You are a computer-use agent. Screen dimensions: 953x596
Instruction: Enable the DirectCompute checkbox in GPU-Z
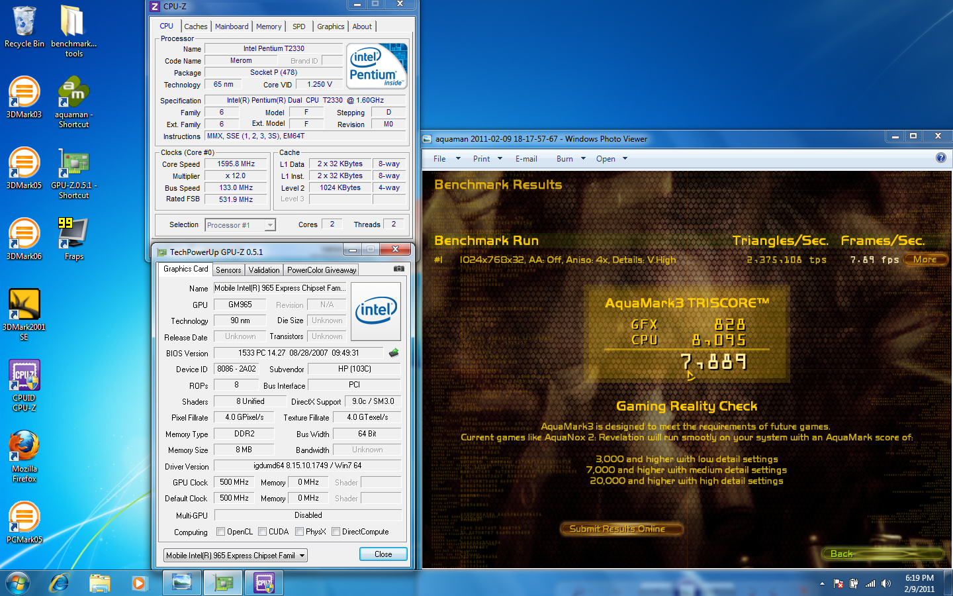coord(336,532)
